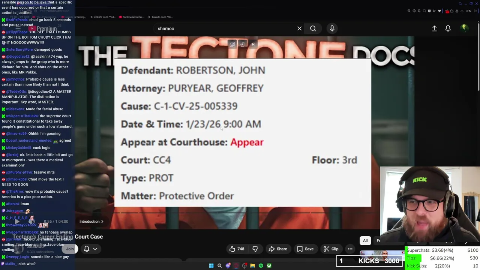
Task: Open the browser menu hamburger icon
Action: (475, 11)
